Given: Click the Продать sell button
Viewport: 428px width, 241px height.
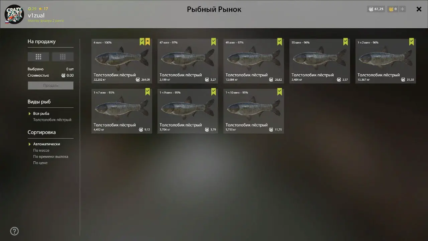Looking at the screenshot, I should 50,85.
